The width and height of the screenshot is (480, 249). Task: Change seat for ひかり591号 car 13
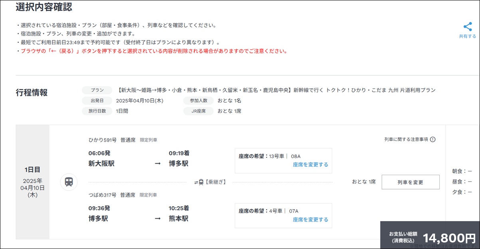pos(310,164)
